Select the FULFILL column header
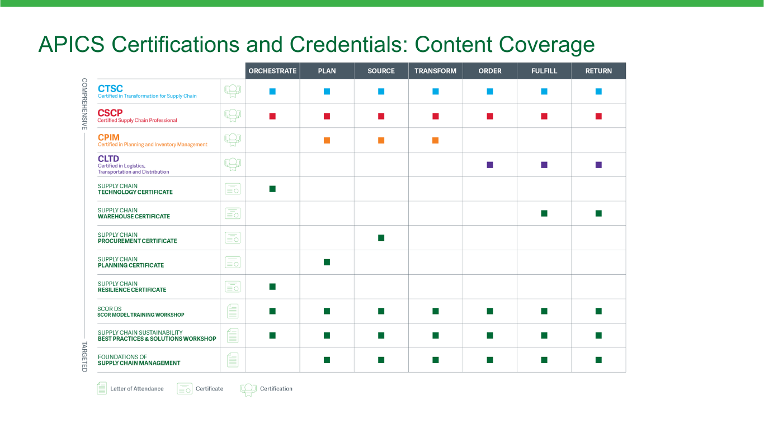This screenshot has height=429, width=764. point(544,71)
